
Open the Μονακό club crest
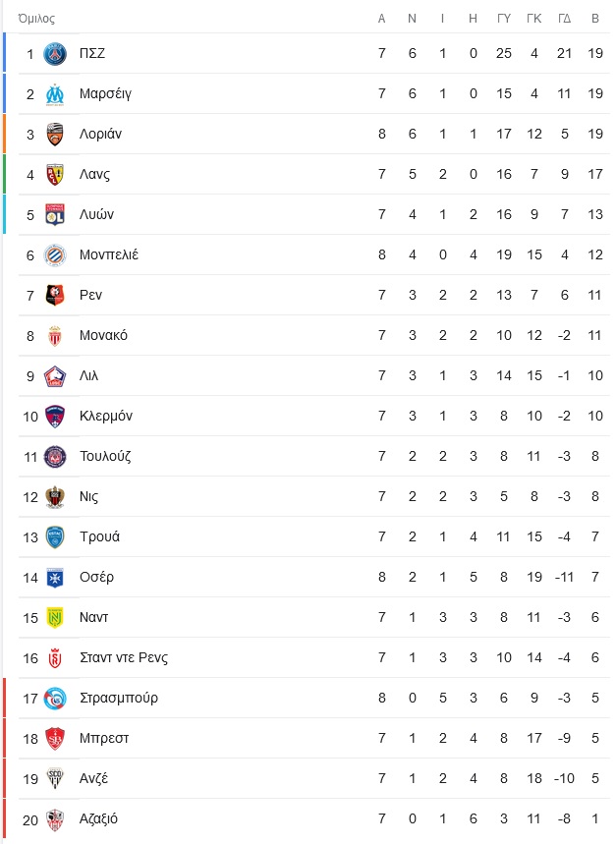pos(55,336)
